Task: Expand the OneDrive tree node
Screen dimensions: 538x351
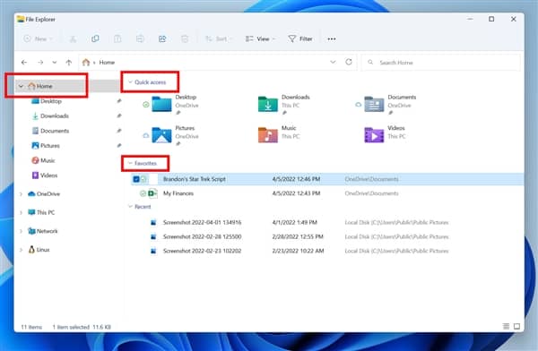Action: [21, 194]
